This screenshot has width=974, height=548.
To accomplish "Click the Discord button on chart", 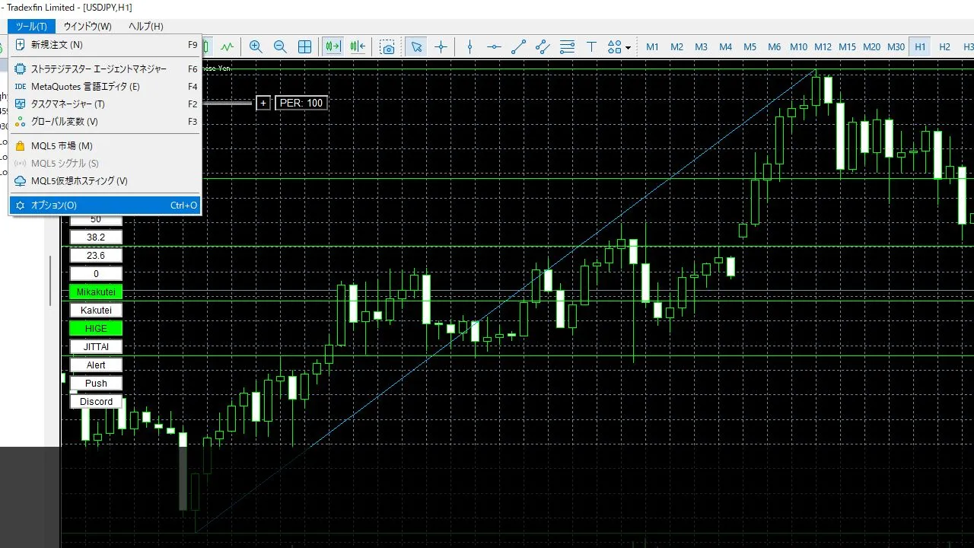I will (96, 402).
